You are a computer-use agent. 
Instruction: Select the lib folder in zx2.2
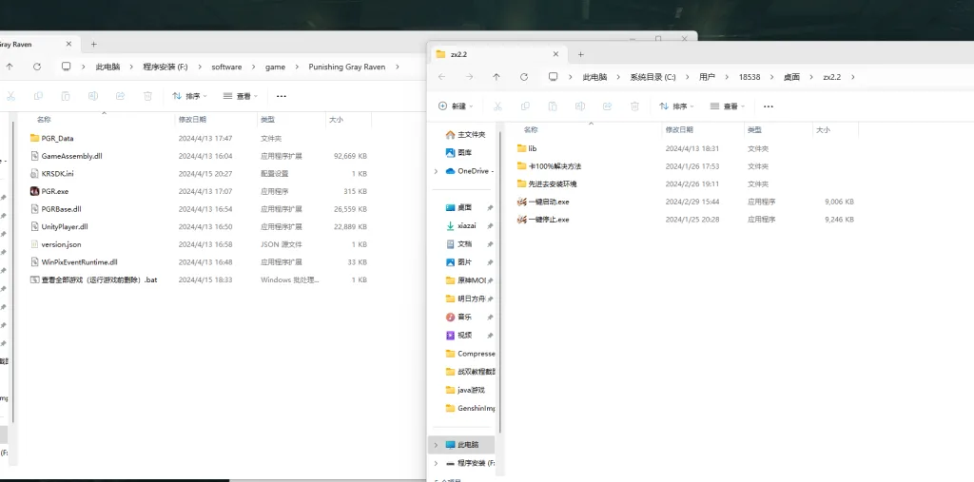(527, 148)
